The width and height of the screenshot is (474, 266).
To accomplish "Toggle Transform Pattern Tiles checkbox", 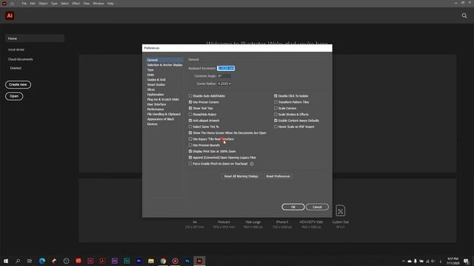I will 276,102.
